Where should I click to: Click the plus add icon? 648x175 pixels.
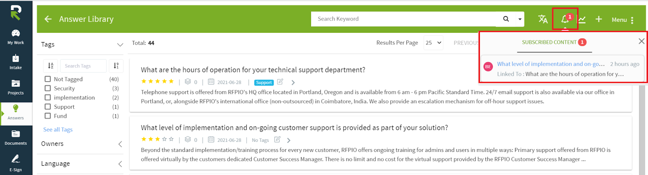pos(599,19)
